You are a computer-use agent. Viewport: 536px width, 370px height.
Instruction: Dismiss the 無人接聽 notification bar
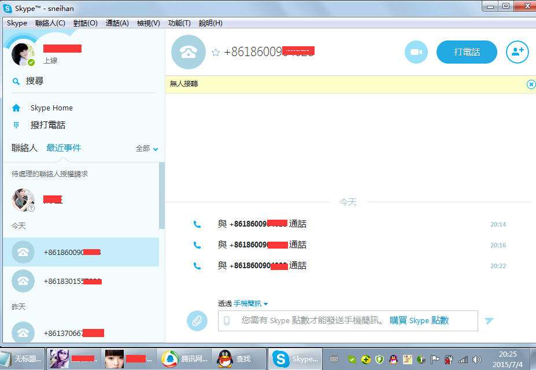coord(531,84)
